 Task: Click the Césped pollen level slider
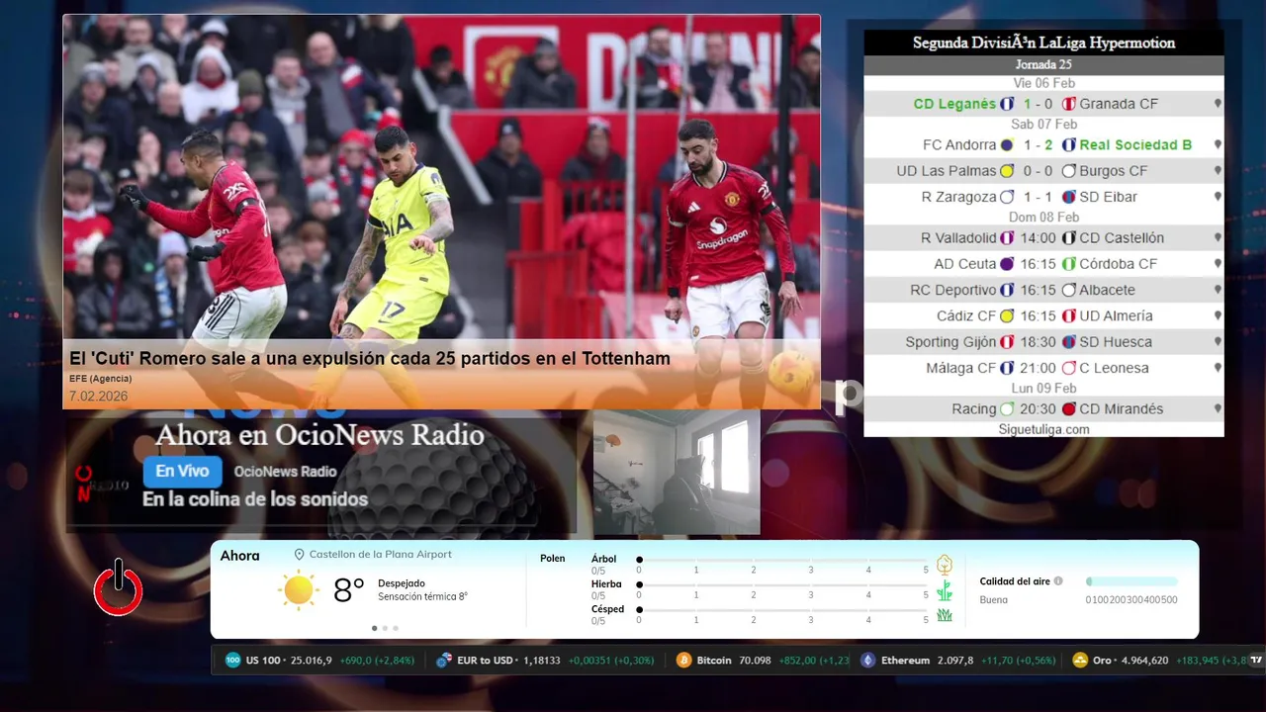click(x=782, y=609)
